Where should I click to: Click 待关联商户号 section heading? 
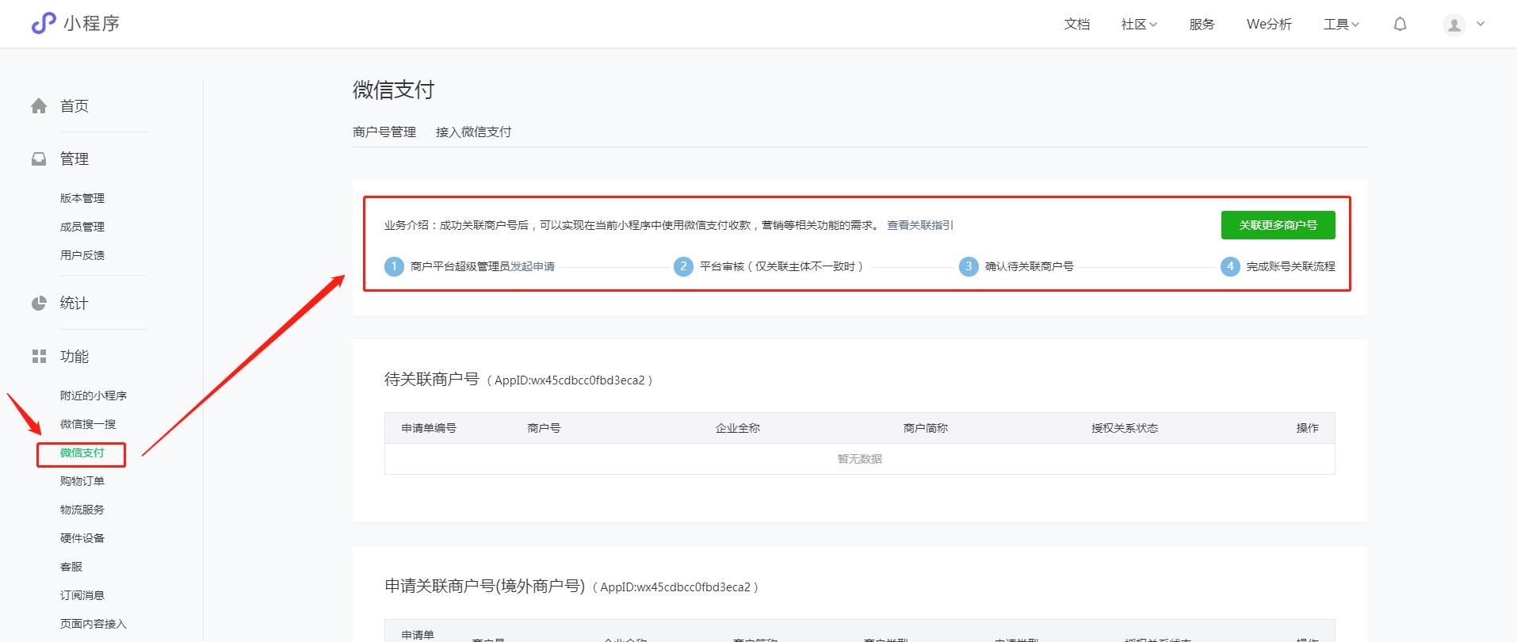pos(432,379)
